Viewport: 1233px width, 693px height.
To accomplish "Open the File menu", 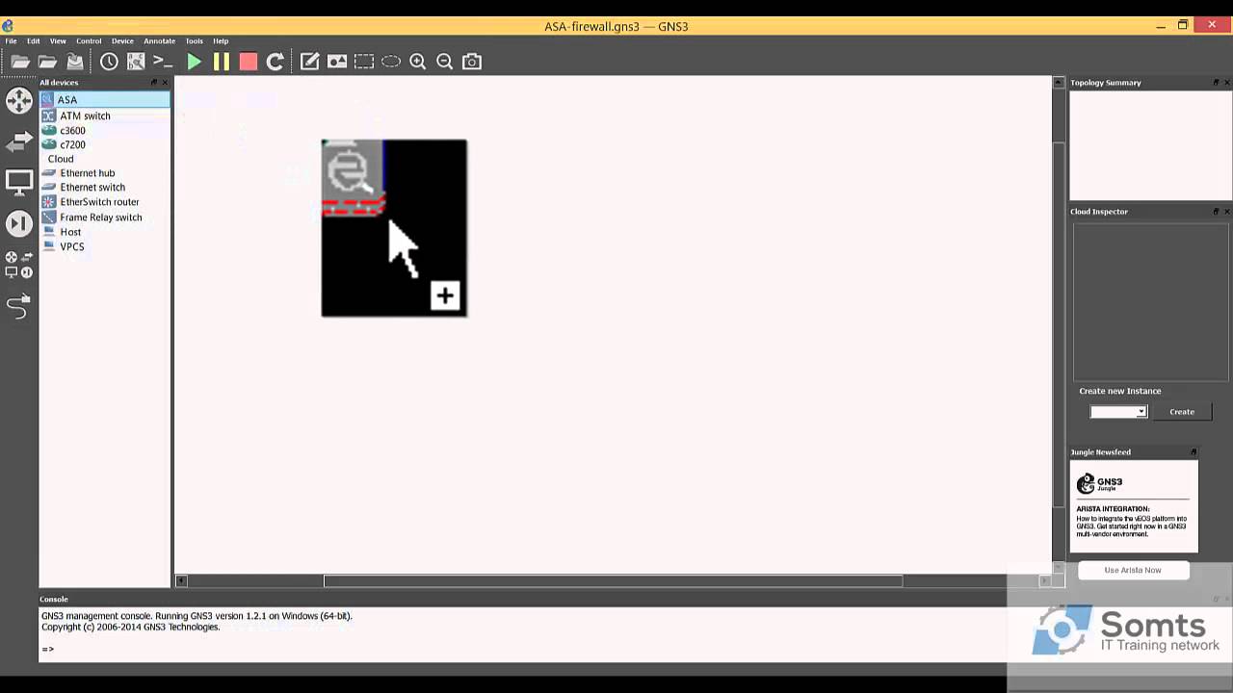I will click(11, 41).
